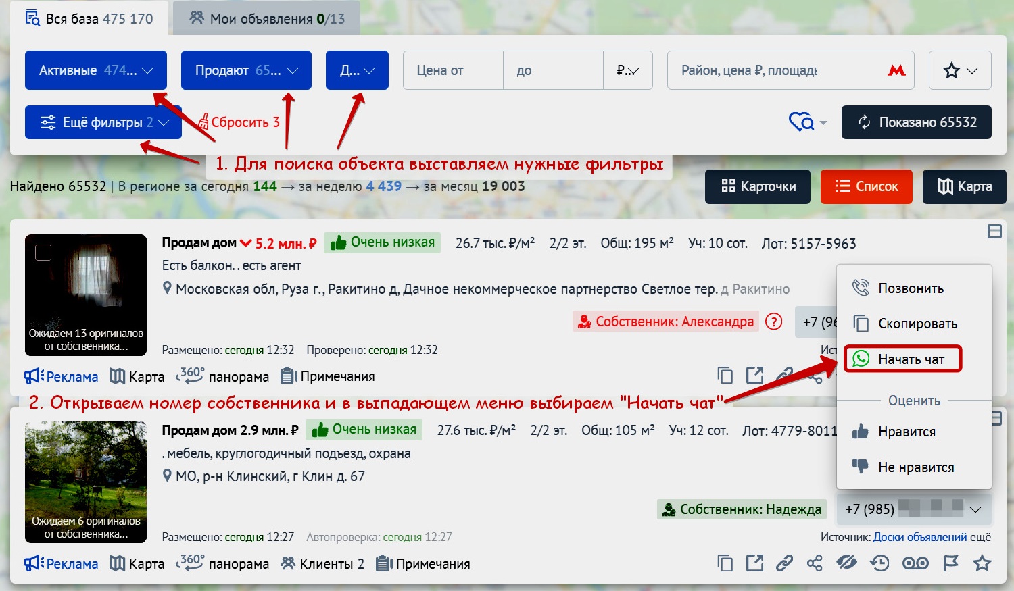Click the Собственник: Александра badge
Viewport: 1014px width, 591px height.
click(666, 322)
